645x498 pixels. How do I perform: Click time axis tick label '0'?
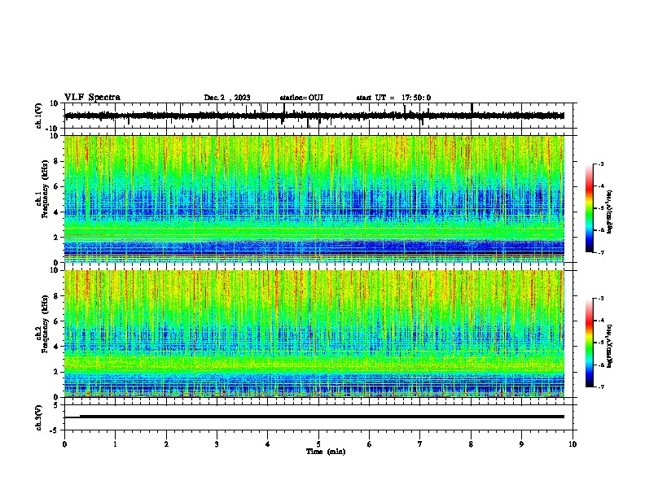click(64, 444)
